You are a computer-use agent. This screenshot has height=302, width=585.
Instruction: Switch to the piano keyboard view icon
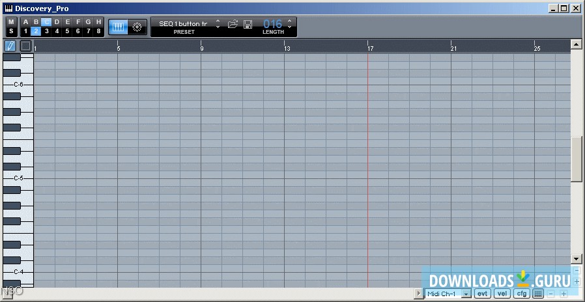click(119, 27)
